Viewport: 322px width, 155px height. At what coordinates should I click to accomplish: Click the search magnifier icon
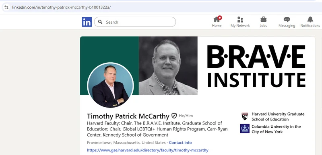(x=100, y=22)
